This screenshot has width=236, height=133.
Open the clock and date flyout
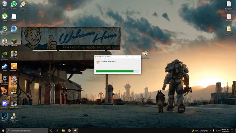(x=225, y=130)
